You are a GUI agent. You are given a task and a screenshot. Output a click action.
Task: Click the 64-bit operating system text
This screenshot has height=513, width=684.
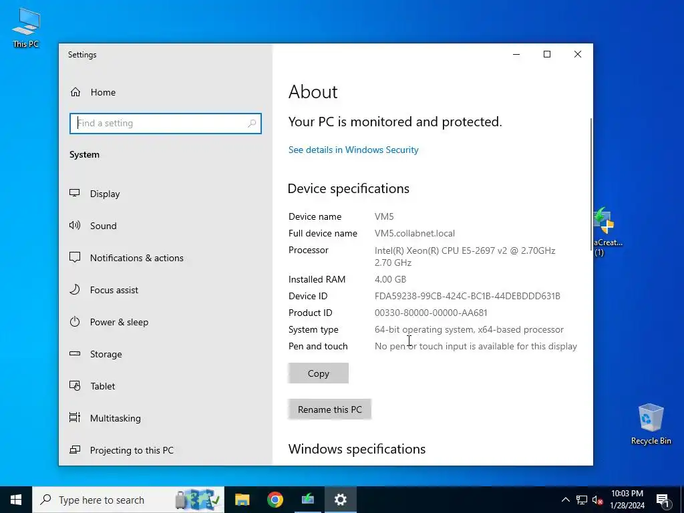tap(469, 330)
